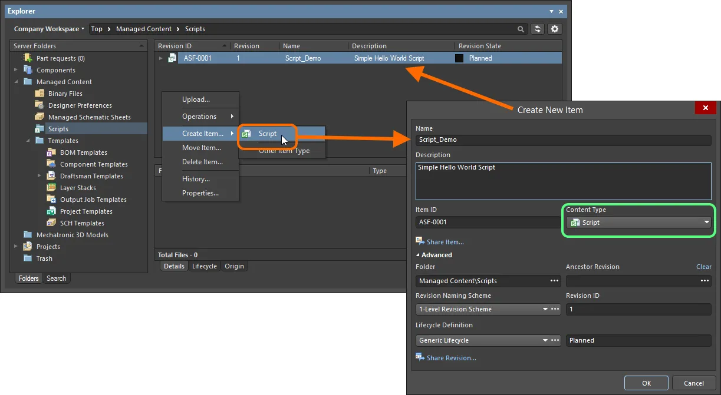Image resolution: width=721 pixels, height=395 pixels.
Task: Click the script icon of item ASF-0001
Action: 172,58
